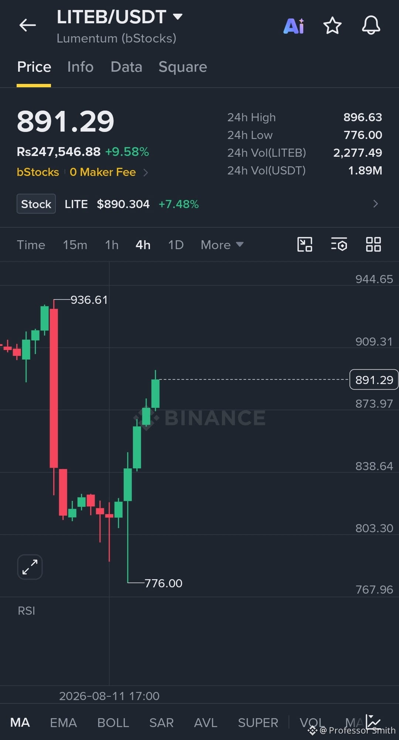Enable the AVL indicator
Image resolution: width=399 pixels, height=740 pixels.
[x=206, y=722]
